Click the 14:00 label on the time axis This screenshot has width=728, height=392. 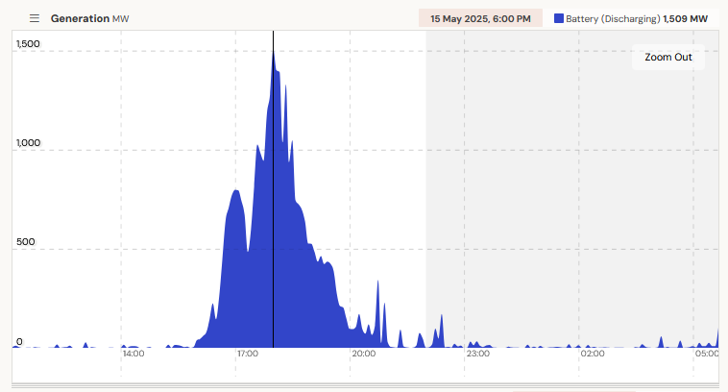(x=133, y=354)
